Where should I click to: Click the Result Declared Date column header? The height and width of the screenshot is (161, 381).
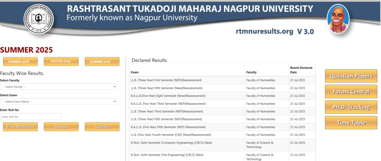click(x=302, y=70)
